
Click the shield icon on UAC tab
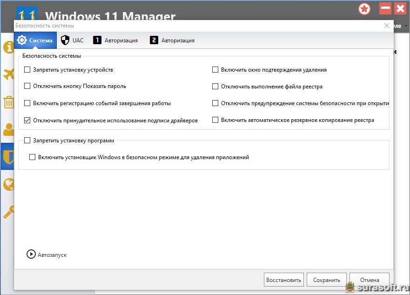[x=65, y=40]
